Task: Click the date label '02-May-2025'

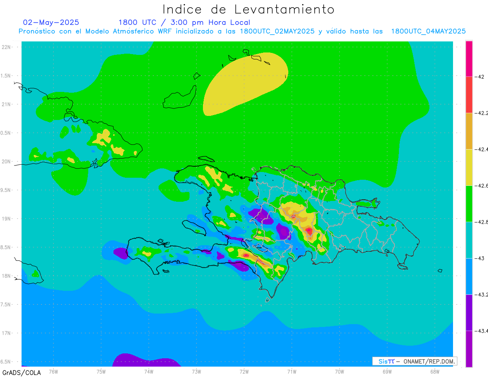Action: click(x=51, y=22)
